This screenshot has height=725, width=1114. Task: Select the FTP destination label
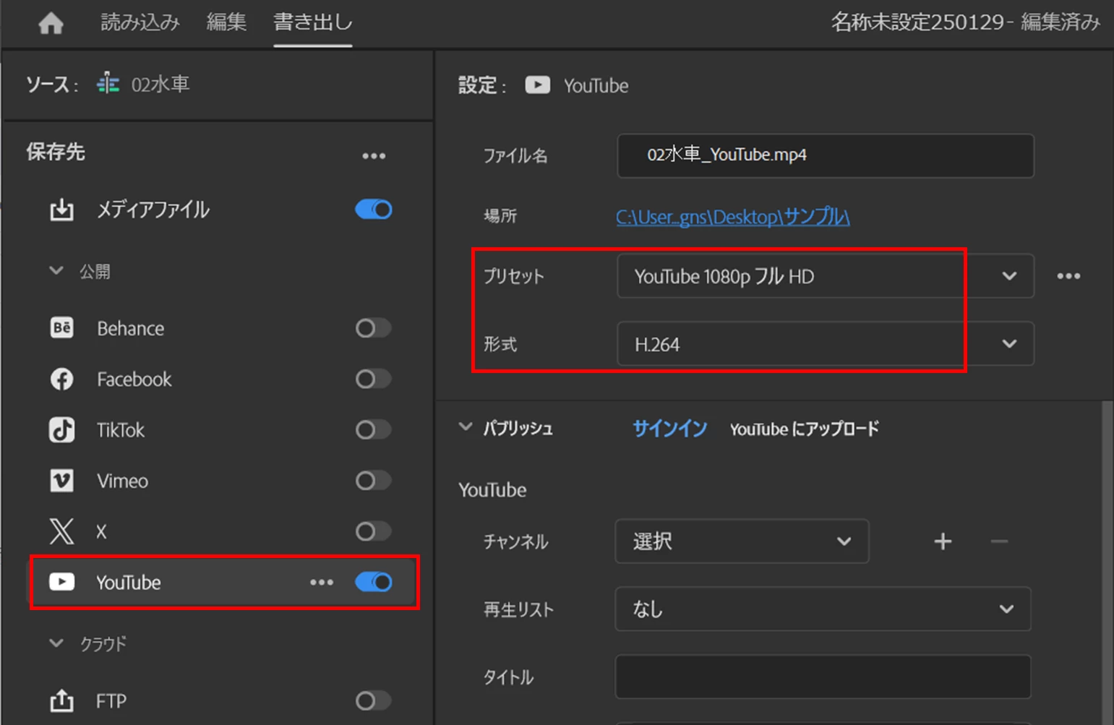(111, 701)
